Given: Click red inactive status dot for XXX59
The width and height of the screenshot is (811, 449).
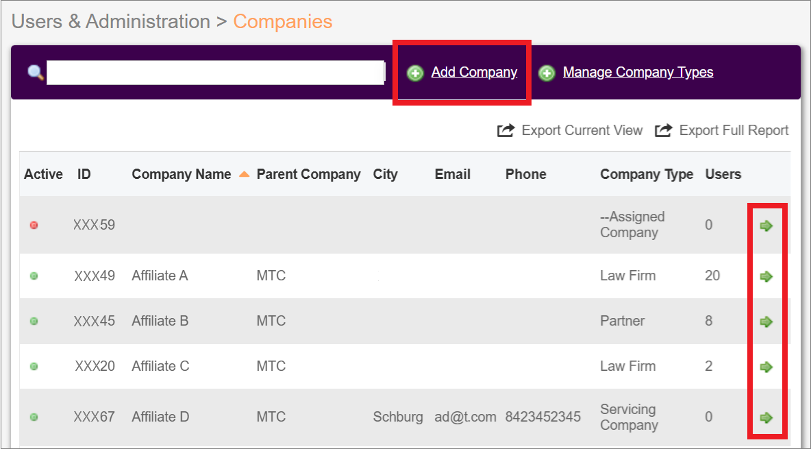Looking at the screenshot, I should 34,226.
